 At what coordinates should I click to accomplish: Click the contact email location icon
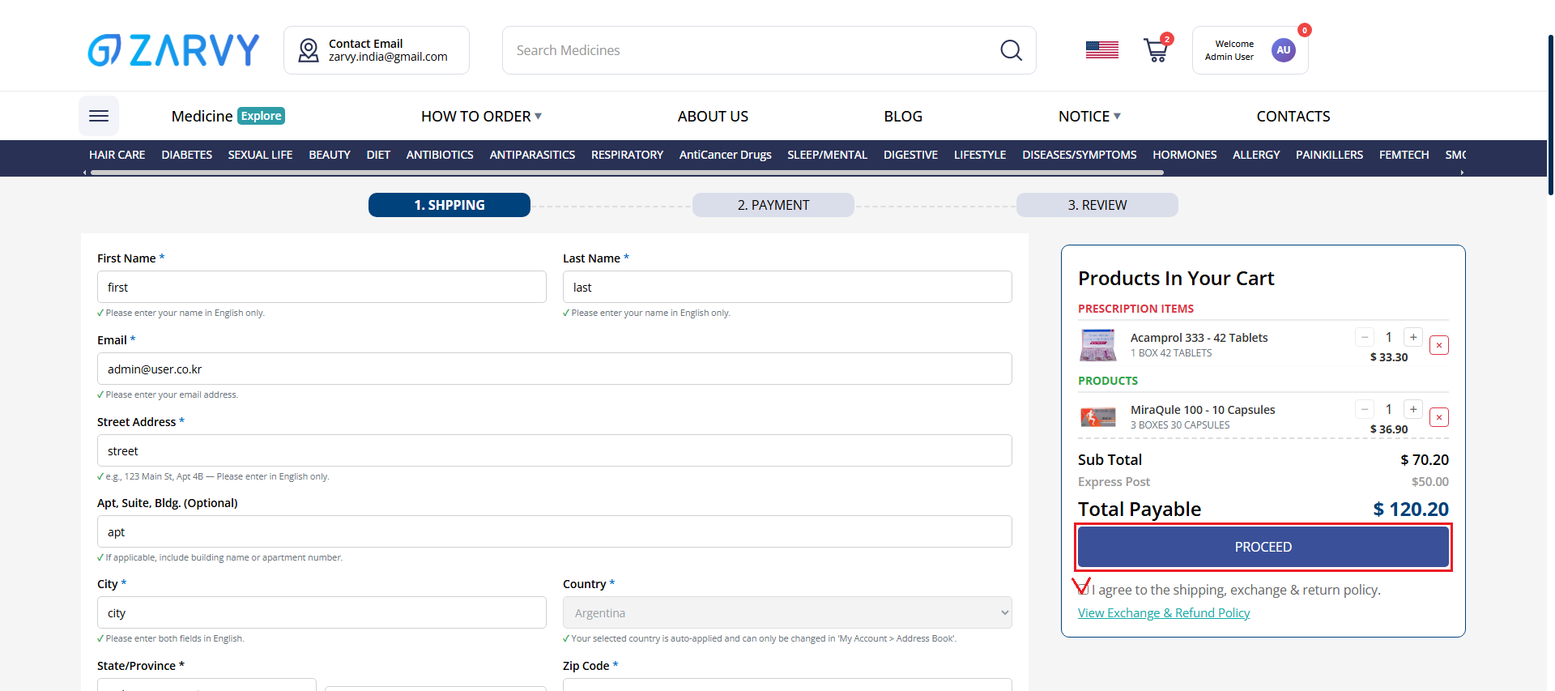pos(309,50)
